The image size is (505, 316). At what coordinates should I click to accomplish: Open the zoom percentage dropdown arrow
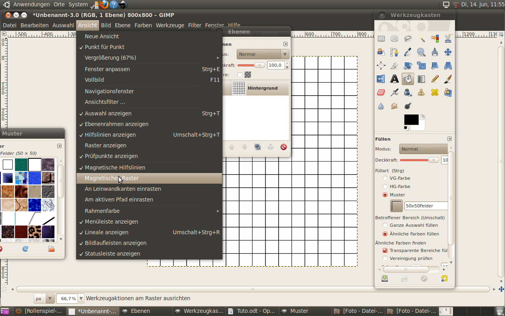click(81, 299)
